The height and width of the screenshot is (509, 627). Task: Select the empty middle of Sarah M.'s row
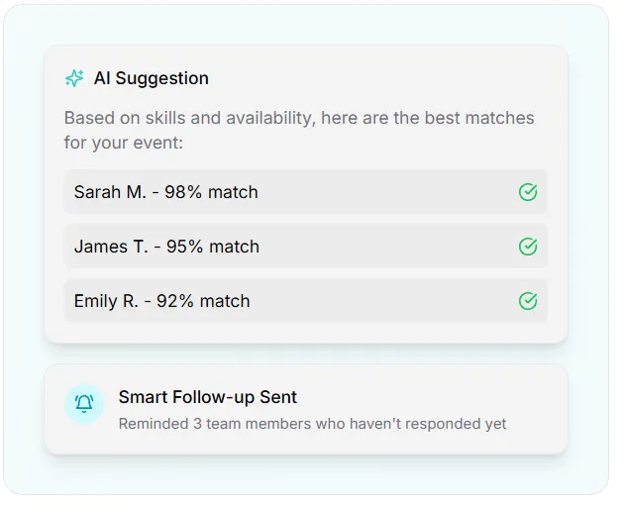[x=386, y=192]
